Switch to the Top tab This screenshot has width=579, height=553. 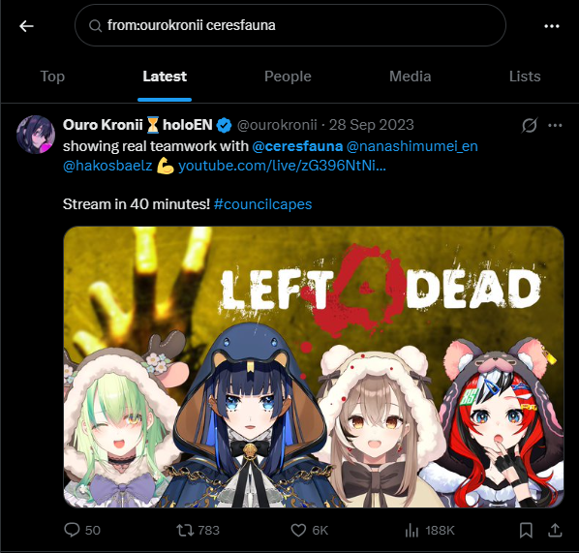click(52, 77)
